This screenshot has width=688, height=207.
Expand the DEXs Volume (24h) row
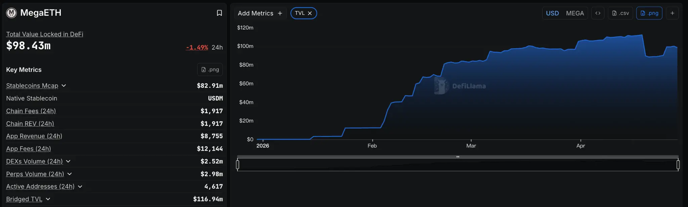tap(68, 161)
